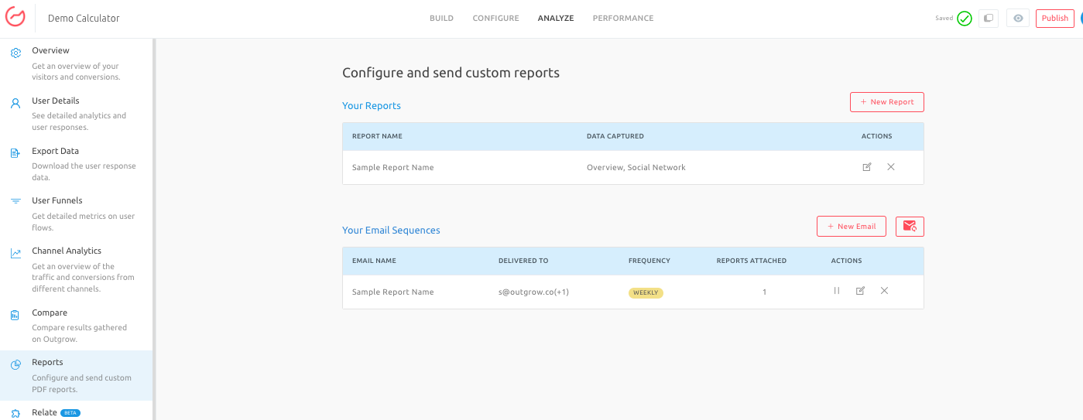This screenshot has width=1083, height=420.
Task: Click the User Details person icon
Action: click(x=15, y=104)
